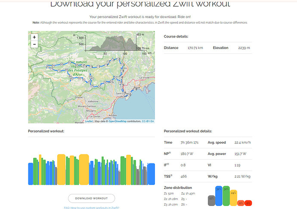The height and width of the screenshot is (209, 297).
Task: Click the Z3: 2h 27m zone entry
Action: (x=171, y=204)
